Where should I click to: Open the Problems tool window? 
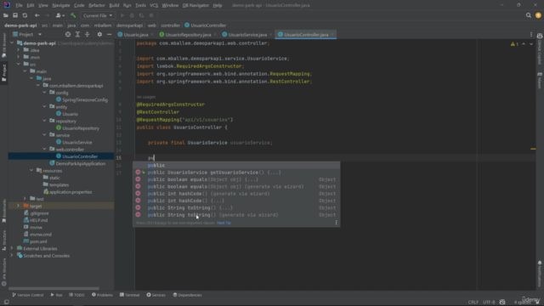(x=102, y=295)
